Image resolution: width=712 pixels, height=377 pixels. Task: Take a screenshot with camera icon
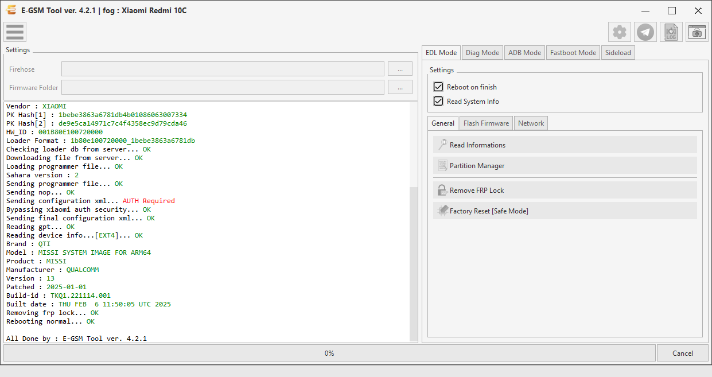[697, 32]
